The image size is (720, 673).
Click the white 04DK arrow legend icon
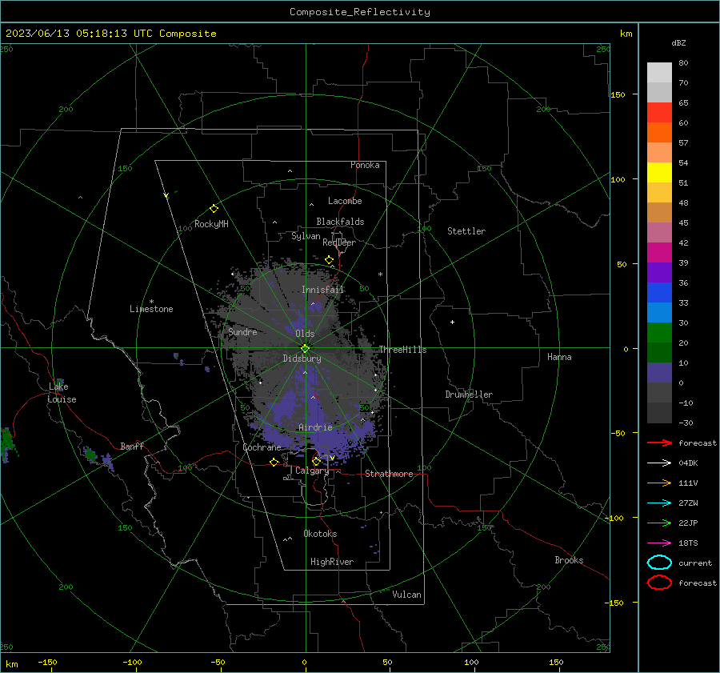pyautogui.click(x=659, y=463)
